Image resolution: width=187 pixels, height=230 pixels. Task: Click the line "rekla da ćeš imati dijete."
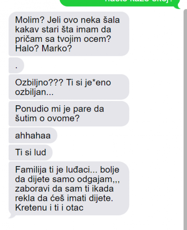point(64,198)
